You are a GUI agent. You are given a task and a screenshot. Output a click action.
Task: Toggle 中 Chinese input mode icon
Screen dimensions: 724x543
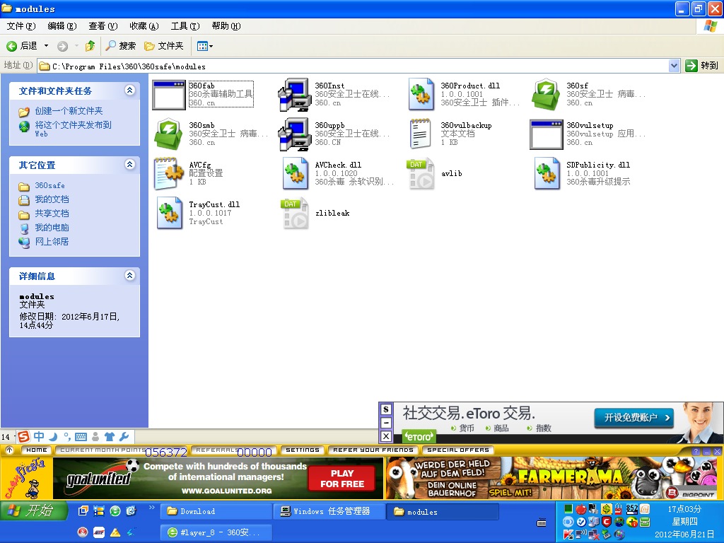[40, 436]
